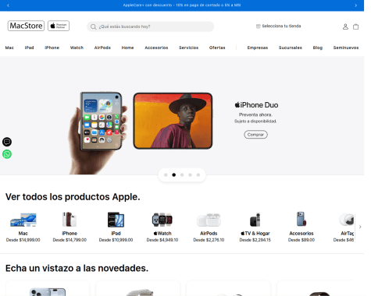Select the Accesorios category image

tap(301, 219)
